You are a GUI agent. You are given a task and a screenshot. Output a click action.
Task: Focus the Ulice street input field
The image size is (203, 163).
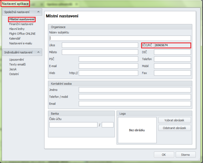100,45
